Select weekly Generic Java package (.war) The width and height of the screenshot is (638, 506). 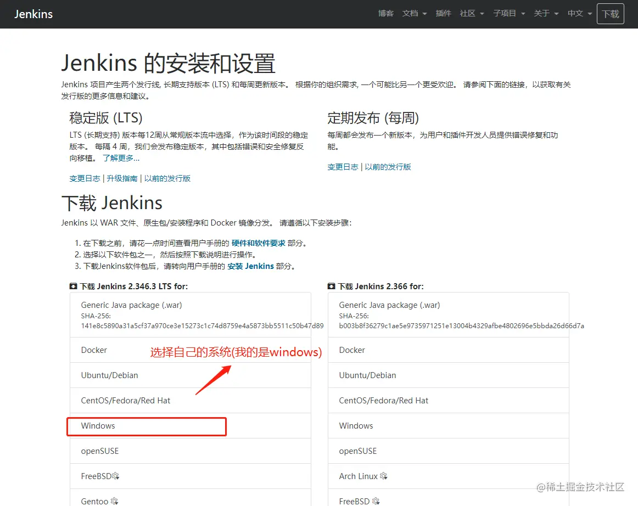point(449,314)
